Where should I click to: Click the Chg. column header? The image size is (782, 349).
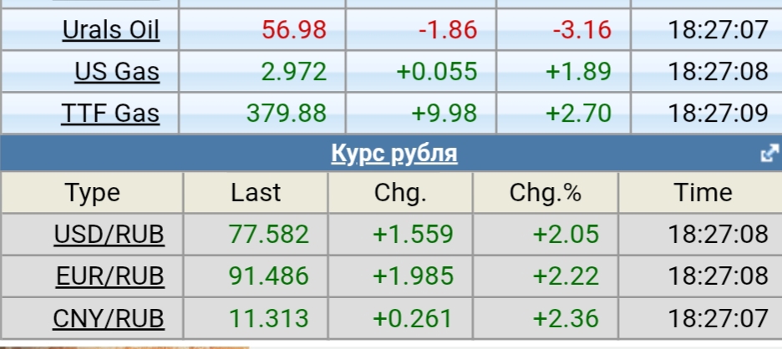[400, 193]
